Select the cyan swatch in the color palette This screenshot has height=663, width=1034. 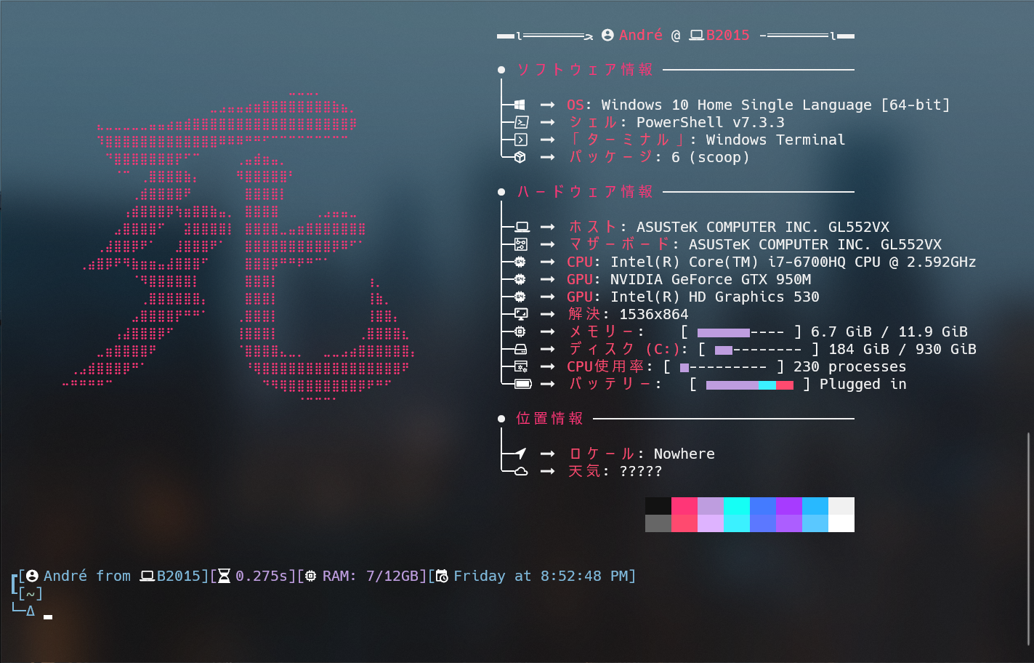coord(737,505)
